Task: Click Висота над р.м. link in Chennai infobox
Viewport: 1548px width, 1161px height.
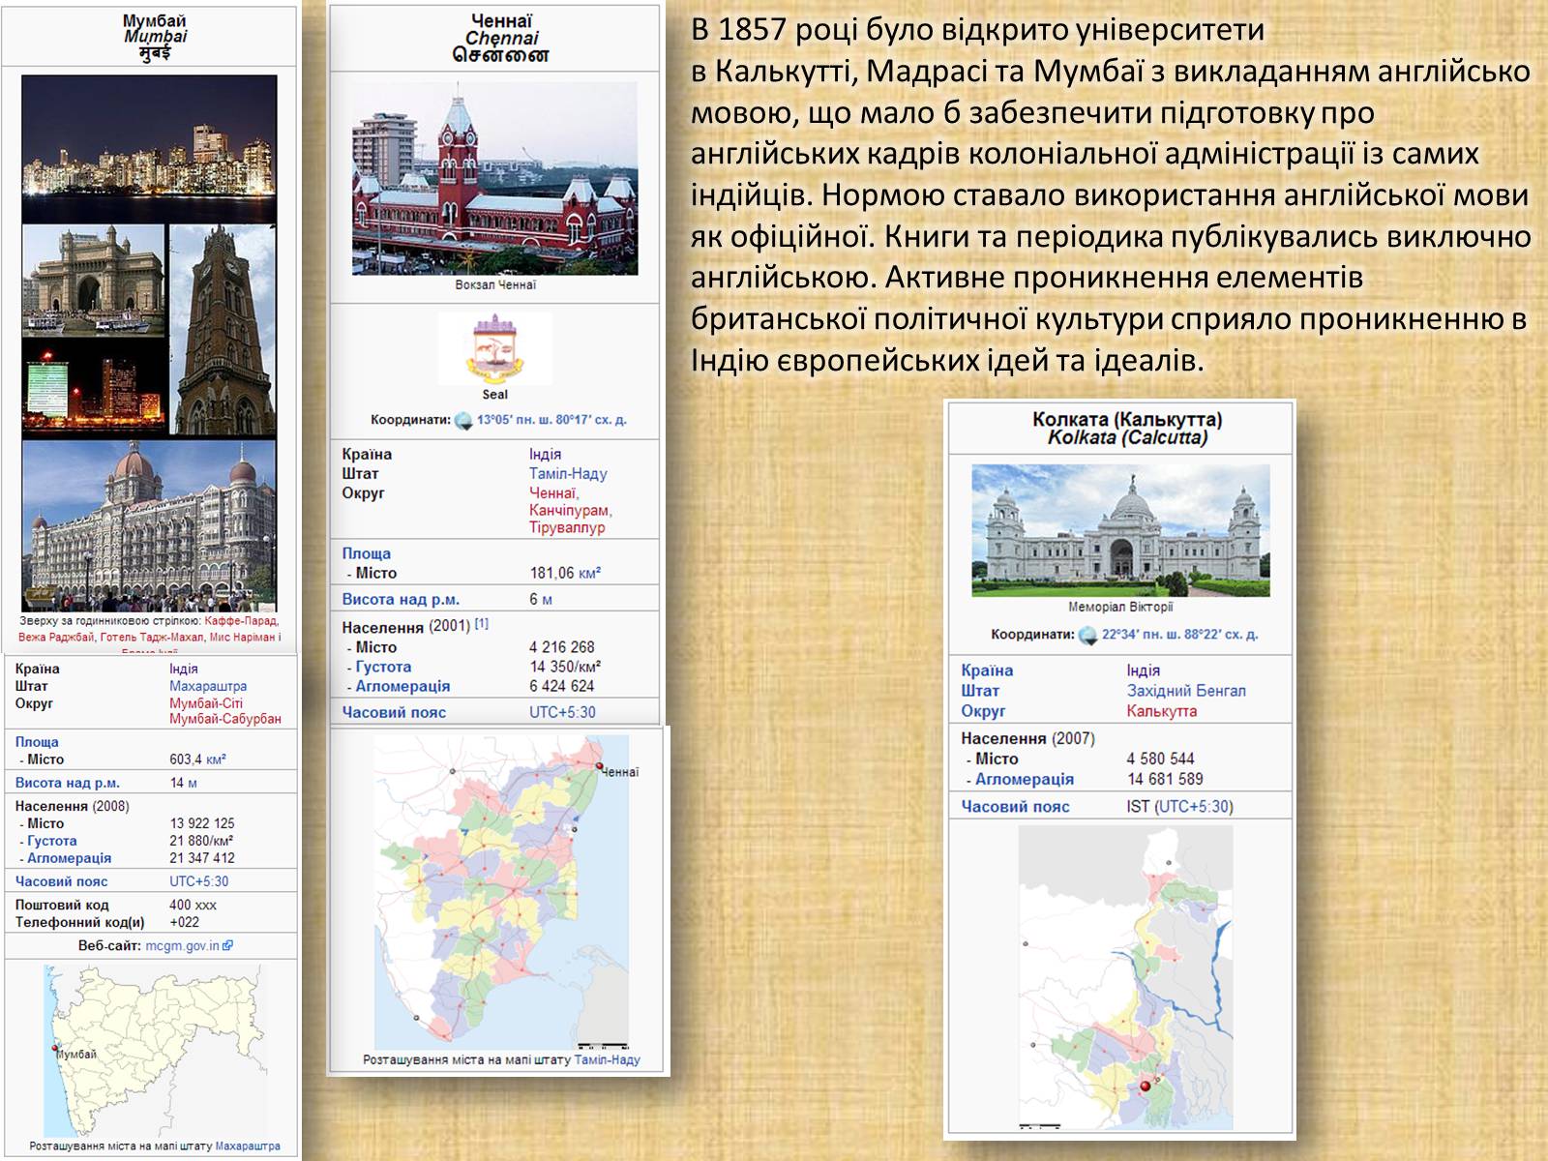Action: [x=401, y=599]
